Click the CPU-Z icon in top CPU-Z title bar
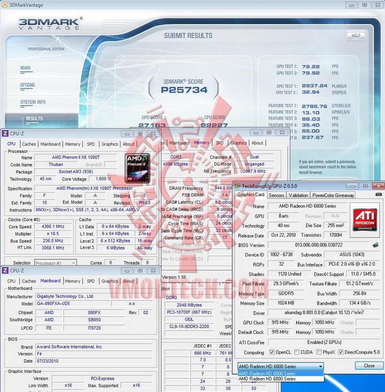 [5, 133]
